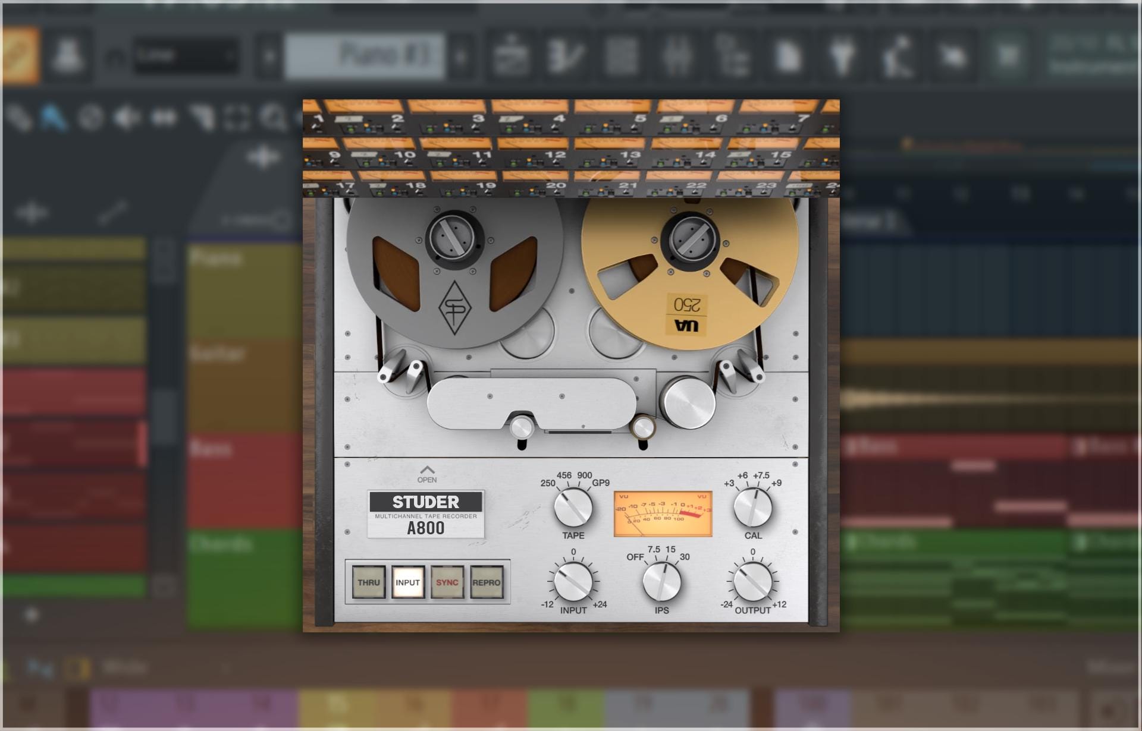
Task: Set tape type to 456 label
Action: [564, 475]
